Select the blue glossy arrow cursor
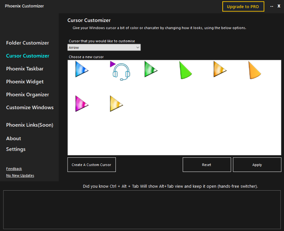The width and height of the screenshot is (284, 231). coord(82,69)
